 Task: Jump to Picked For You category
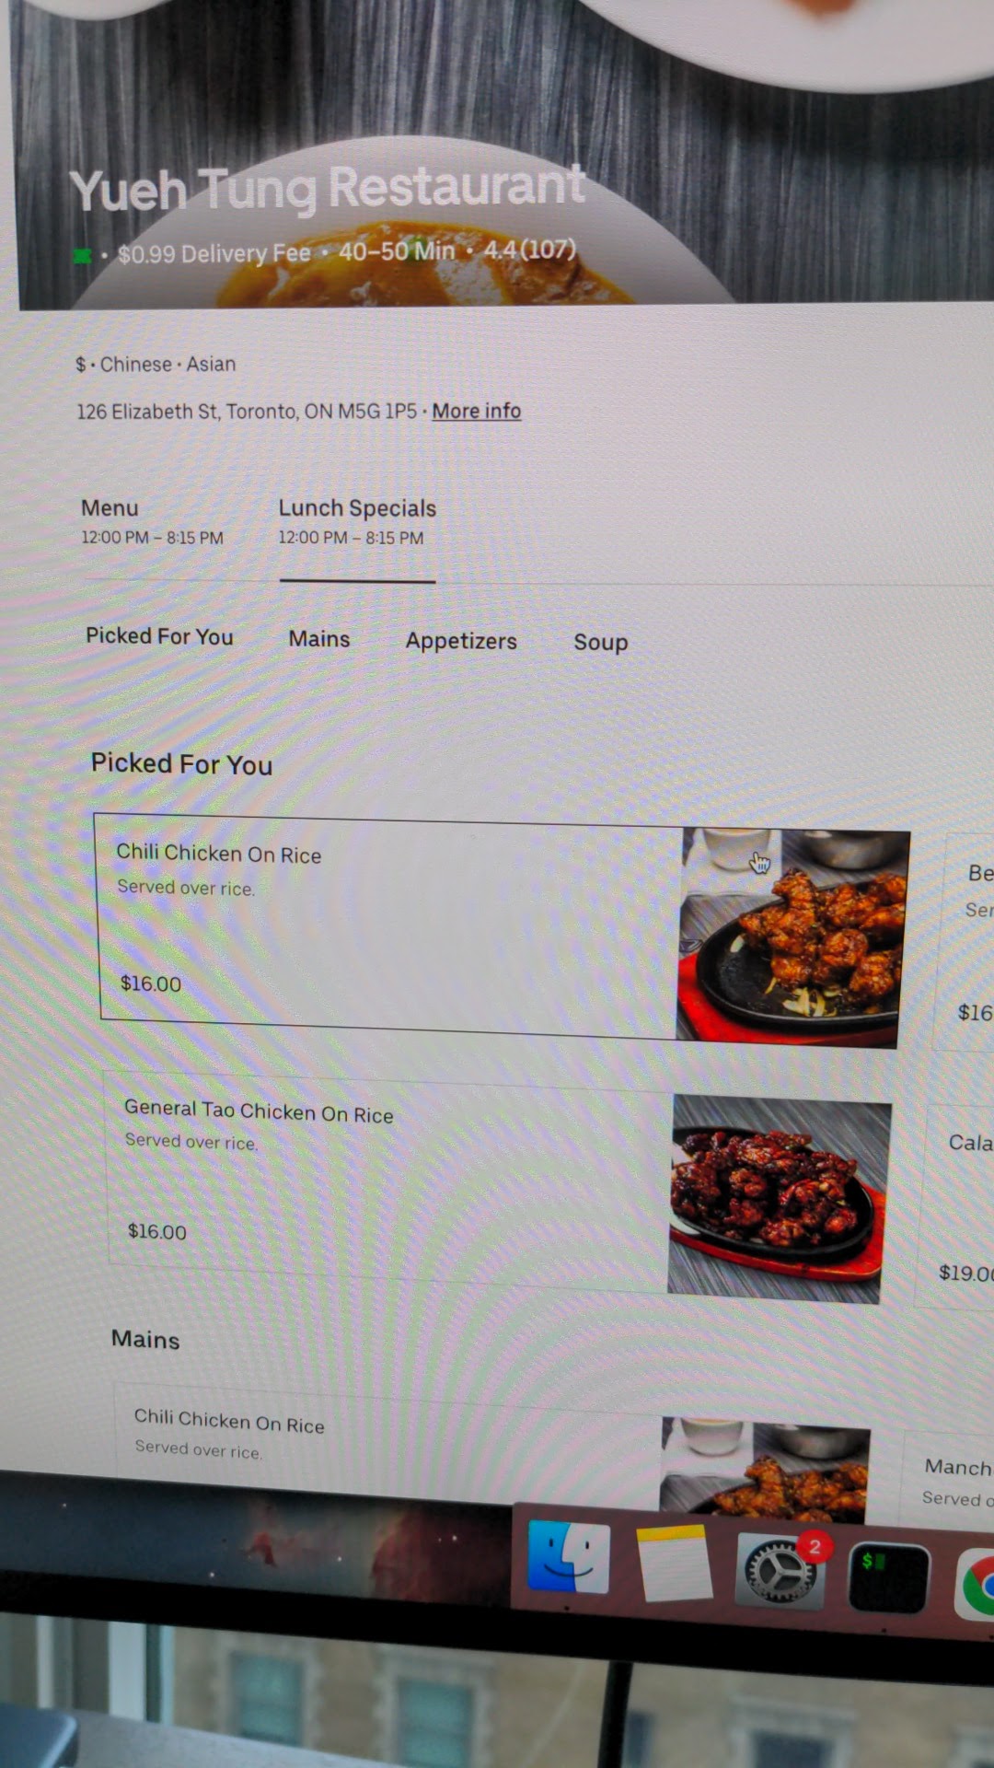point(159,636)
